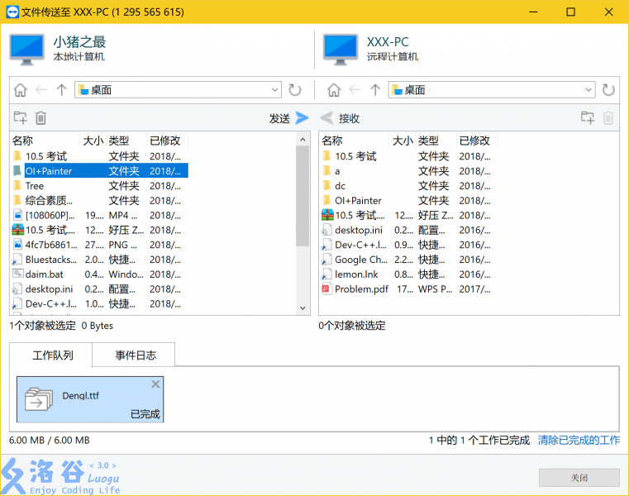Screen dimensions: 629x496
Task: Create new folder in remote pane
Action: pyautogui.click(x=587, y=118)
